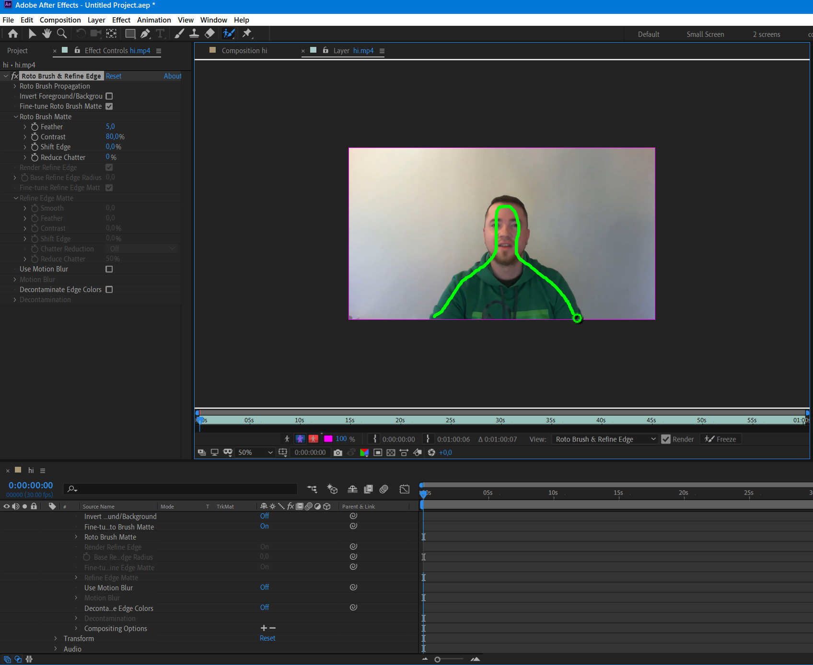This screenshot has width=813, height=665.
Task: Expand Compositing Options in timeline
Action: click(76, 629)
